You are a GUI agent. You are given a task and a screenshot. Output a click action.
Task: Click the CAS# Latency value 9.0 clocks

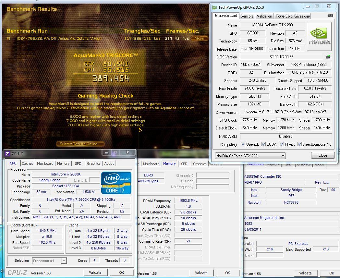point(188,212)
